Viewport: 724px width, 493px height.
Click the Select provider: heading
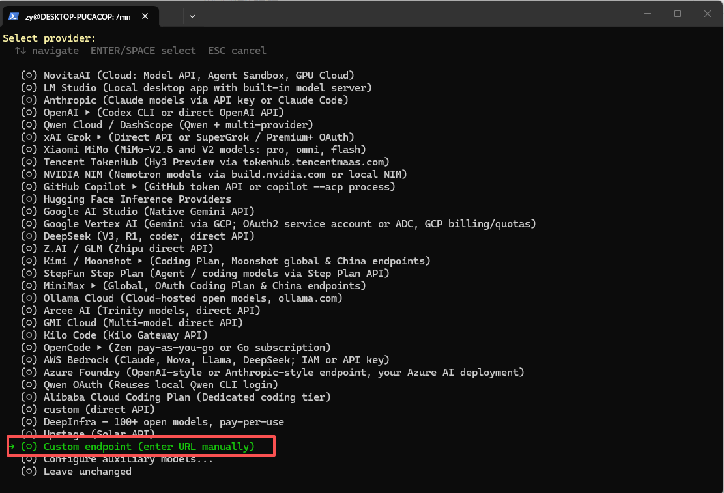pos(50,38)
